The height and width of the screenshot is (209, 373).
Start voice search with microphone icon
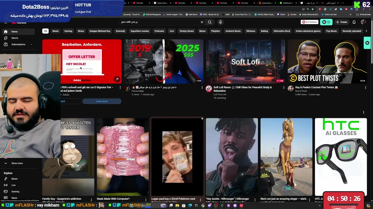220,22
